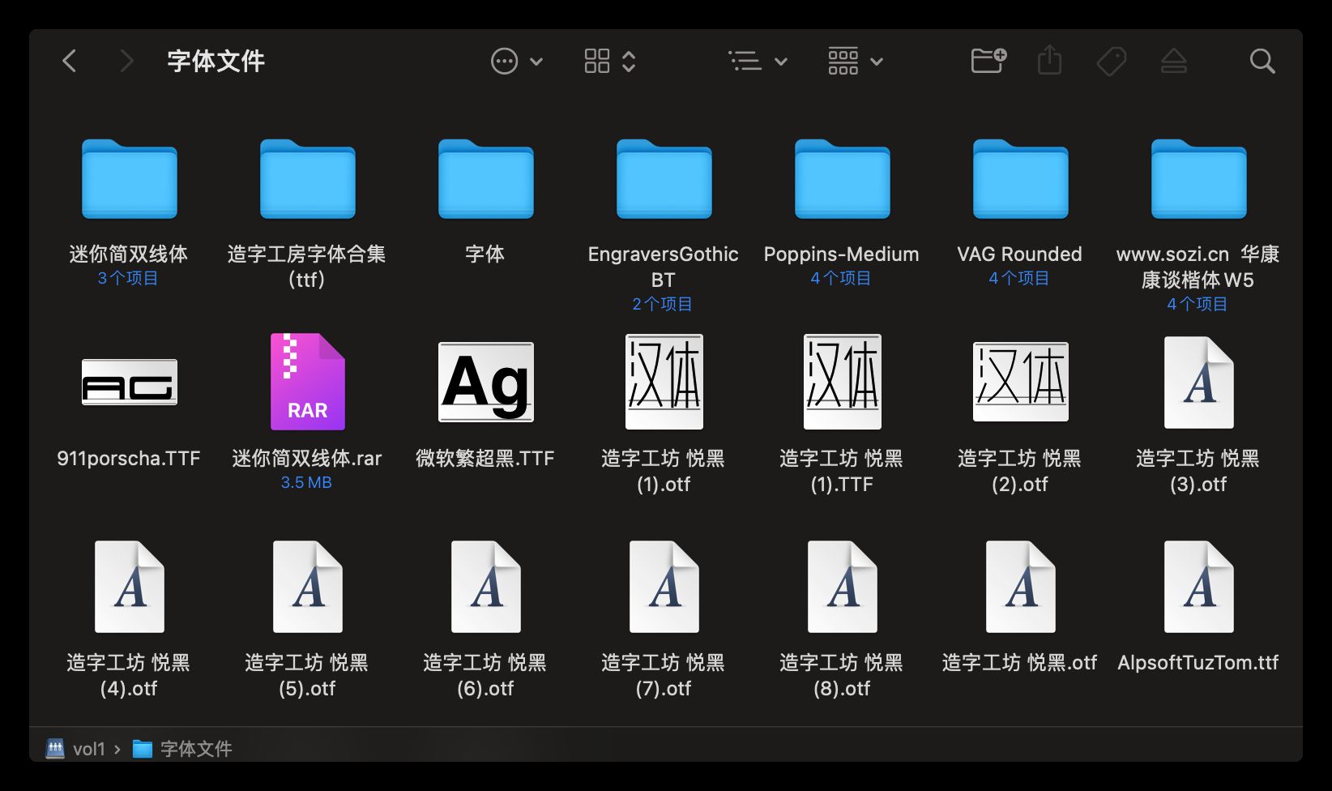Select the 造字工房字体合集 (ttf) folder
This screenshot has height=791, width=1332.
(307, 180)
